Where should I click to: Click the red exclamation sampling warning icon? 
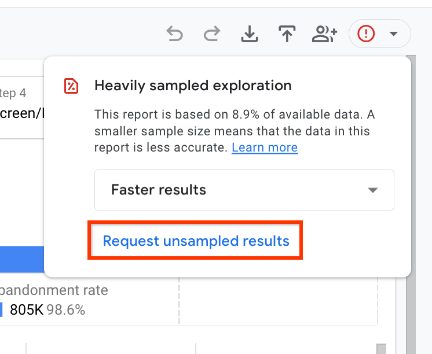(x=366, y=34)
